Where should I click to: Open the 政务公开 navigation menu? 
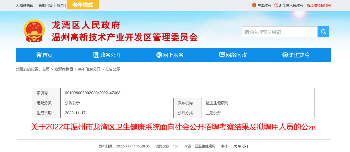tap(108, 55)
